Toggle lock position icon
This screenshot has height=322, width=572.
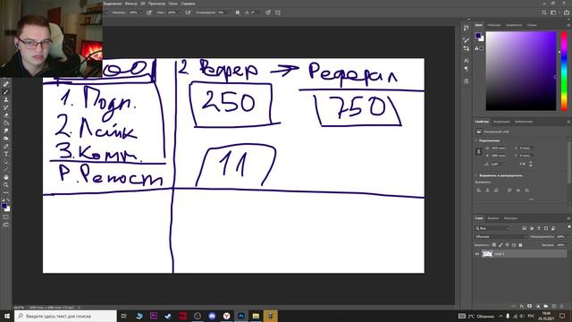click(x=507, y=244)
